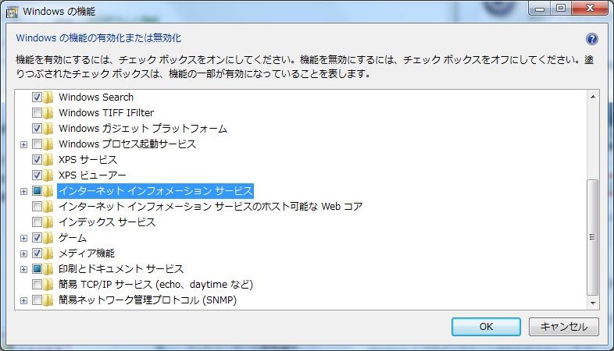Viewport: 614px width, 351px height.
Task: Select the XPS ビューアー label
Action: coord(92,175)
